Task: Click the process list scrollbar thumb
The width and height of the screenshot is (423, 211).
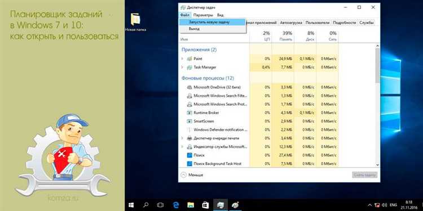Action: pos(377,66)
